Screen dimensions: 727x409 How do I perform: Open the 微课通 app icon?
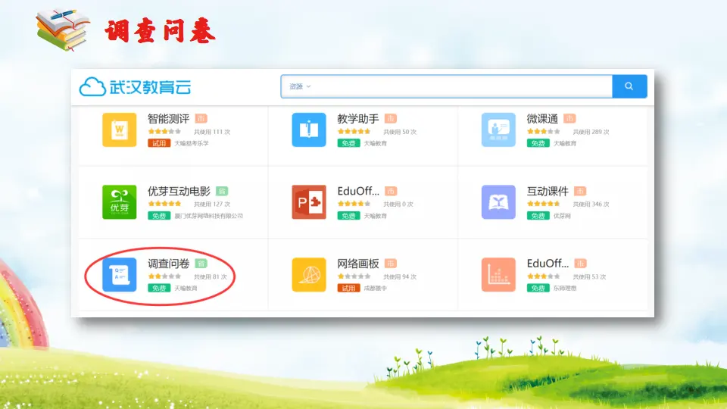tap(498, 130)
